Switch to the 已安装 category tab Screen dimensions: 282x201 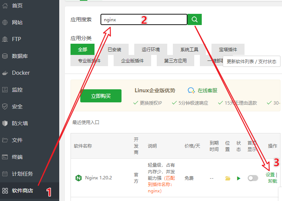pyautogui.click(x=114, y=49)
